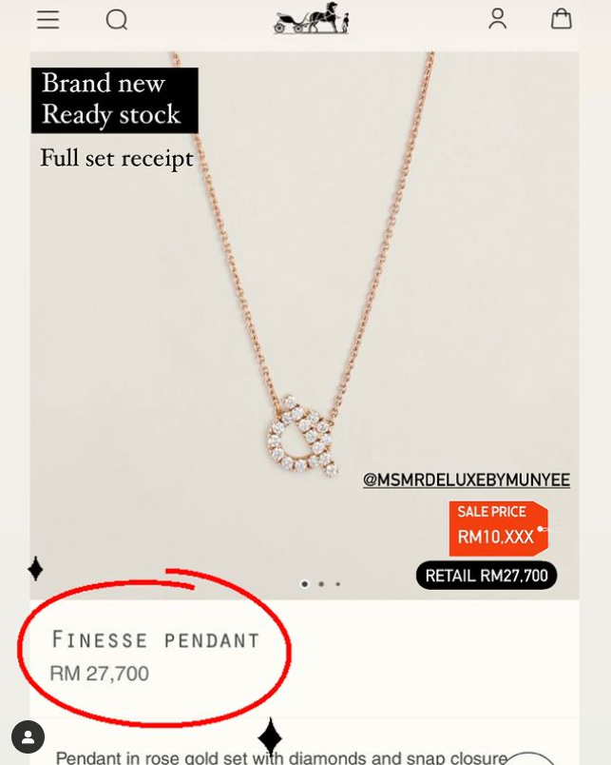
Task: Click the black sparkle star on the left edge
Action: pos(35,569)
